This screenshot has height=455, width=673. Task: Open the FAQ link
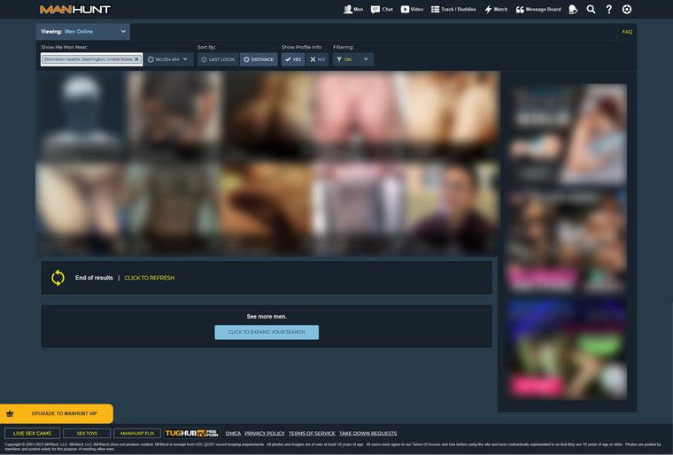click(x=627, y=32)
